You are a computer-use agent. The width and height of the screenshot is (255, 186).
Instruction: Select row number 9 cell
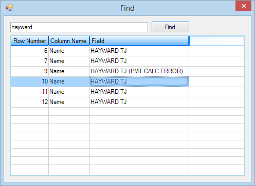(x=29, y=71)
